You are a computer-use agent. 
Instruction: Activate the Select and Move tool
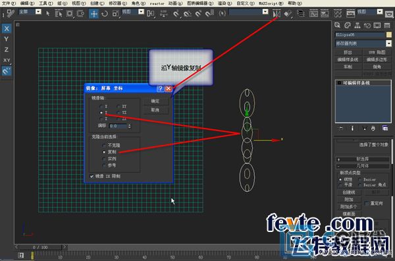pos(93,13)
